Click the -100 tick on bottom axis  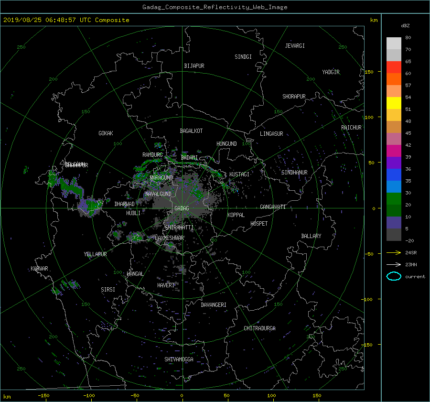(x=89, y=396)
